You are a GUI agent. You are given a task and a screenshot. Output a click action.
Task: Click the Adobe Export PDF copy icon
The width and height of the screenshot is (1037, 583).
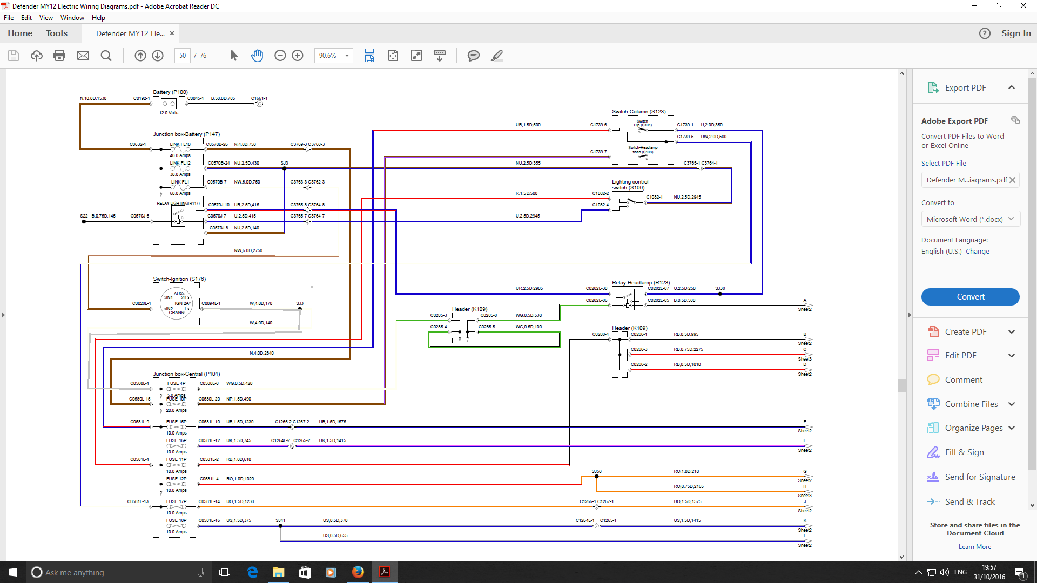coord(1015,120)
